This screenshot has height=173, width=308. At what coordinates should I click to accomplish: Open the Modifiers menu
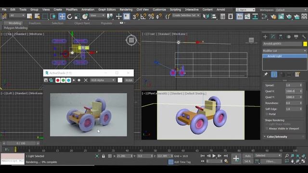72,10
